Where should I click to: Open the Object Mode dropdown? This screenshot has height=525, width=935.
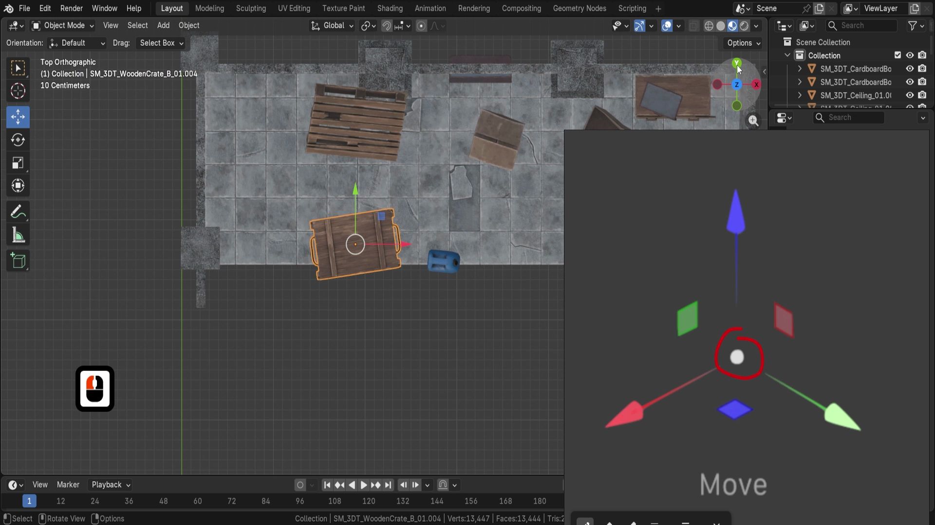63,26
